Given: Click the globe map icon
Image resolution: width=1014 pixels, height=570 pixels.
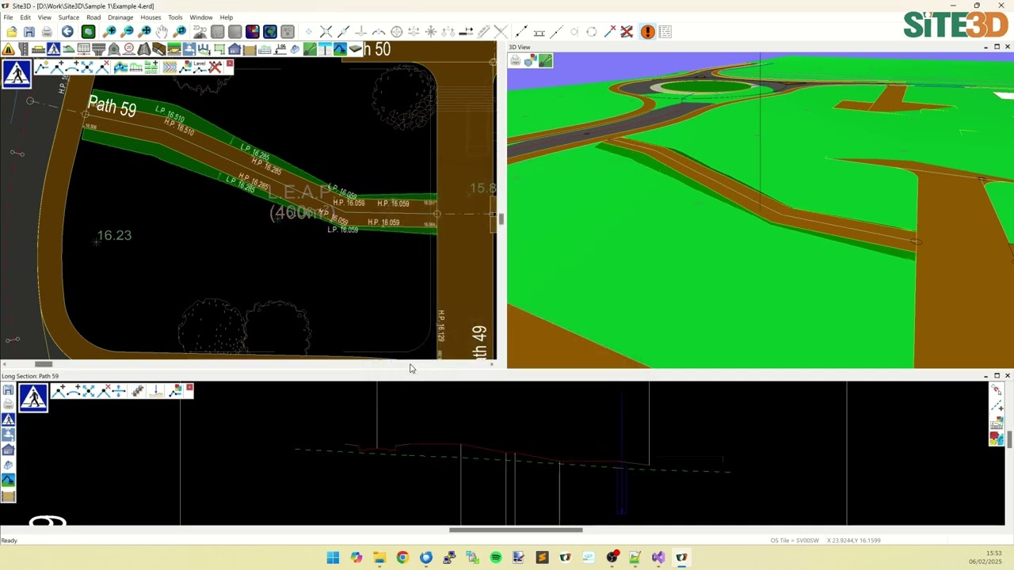Looking at the screenshot, I should [x=270, y=32].
